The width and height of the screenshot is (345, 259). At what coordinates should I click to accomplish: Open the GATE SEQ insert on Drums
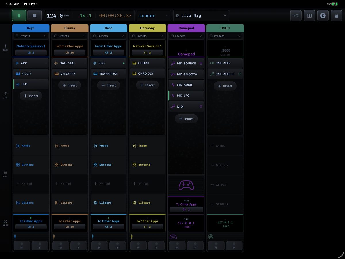pos(70,63)
